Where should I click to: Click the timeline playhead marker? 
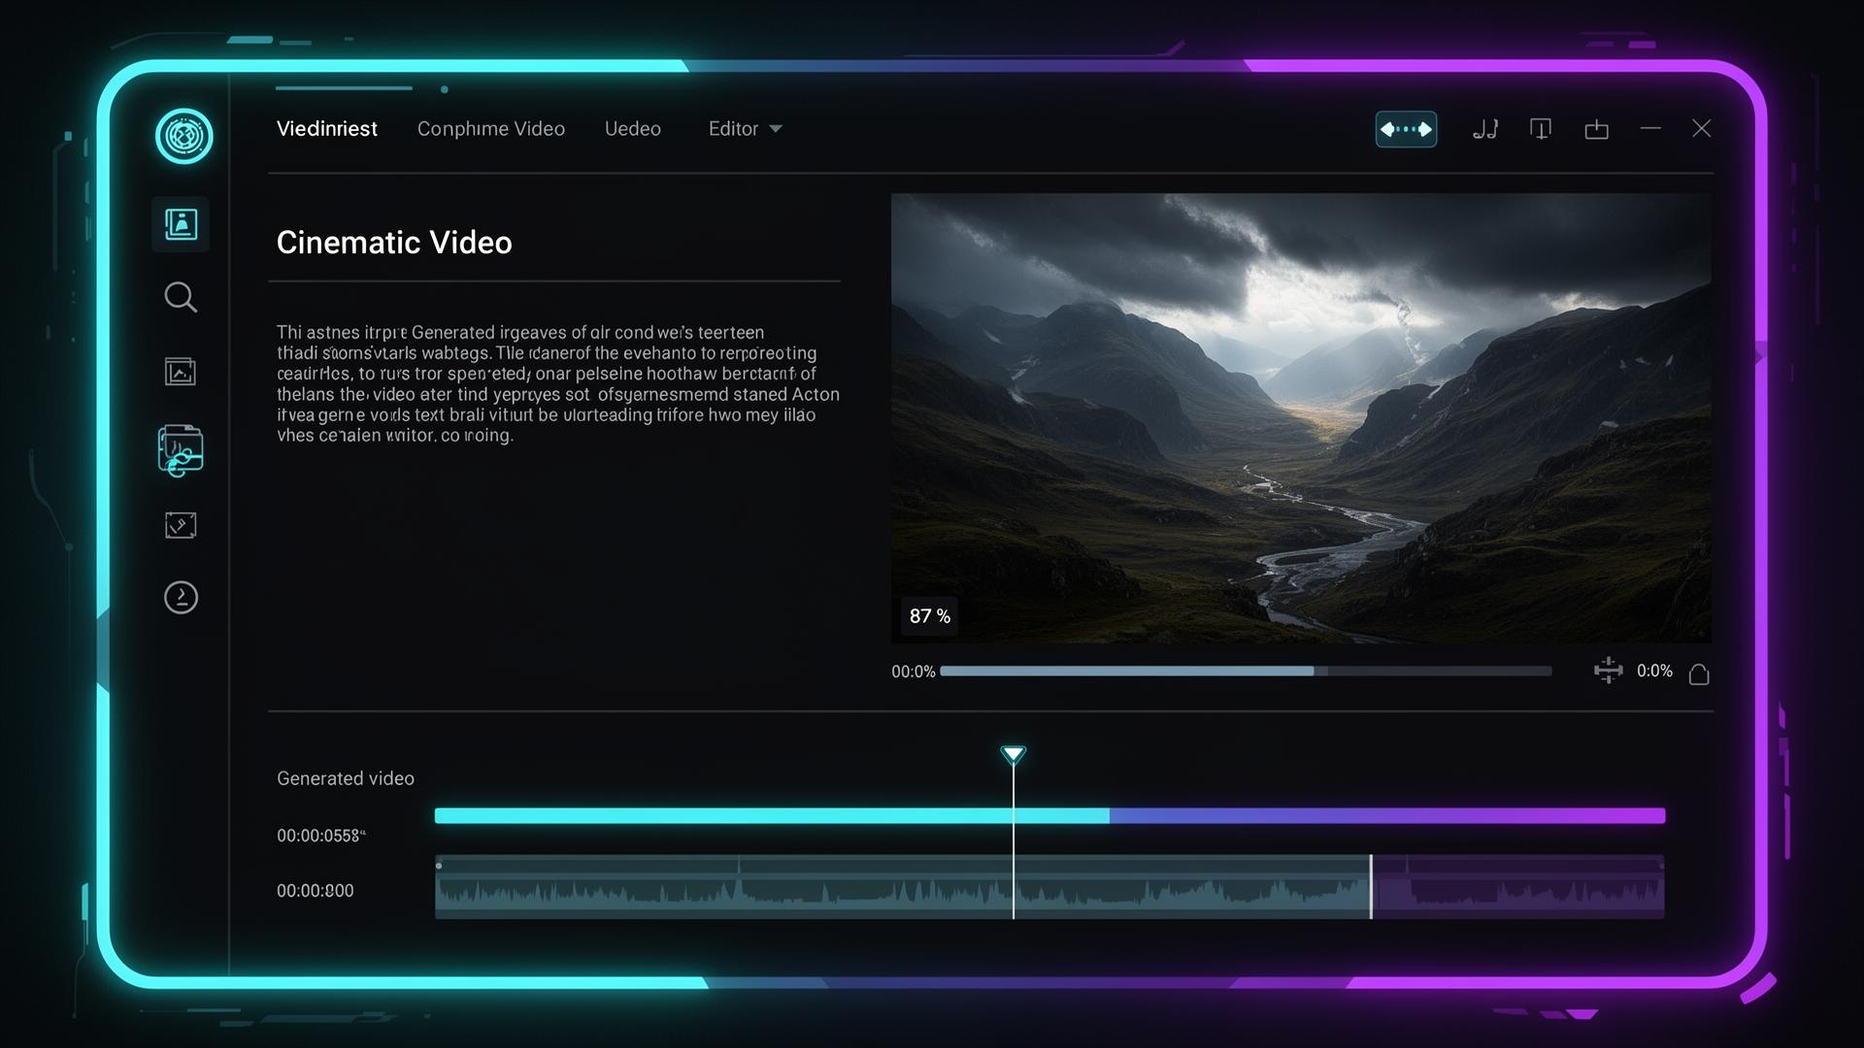tap(1013, 755)
